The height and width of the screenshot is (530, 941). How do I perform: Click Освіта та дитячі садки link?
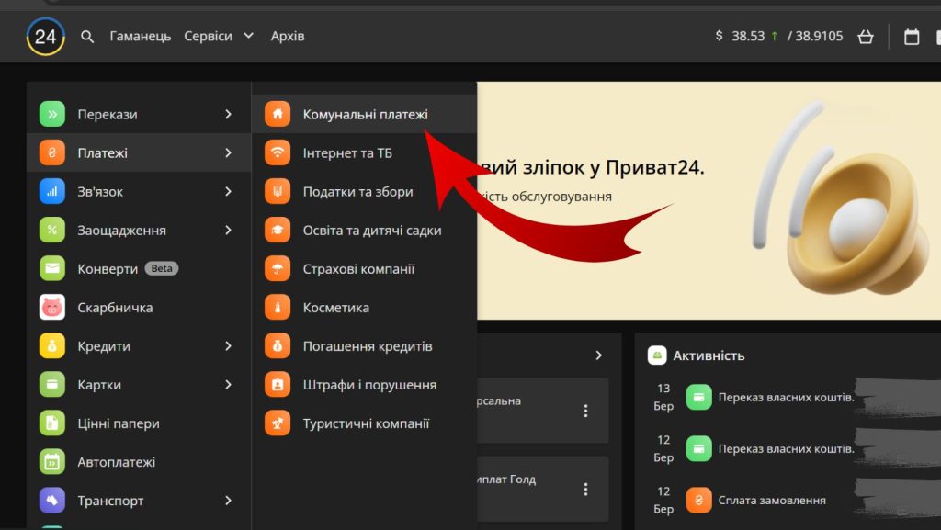click(x=371, y=231)
